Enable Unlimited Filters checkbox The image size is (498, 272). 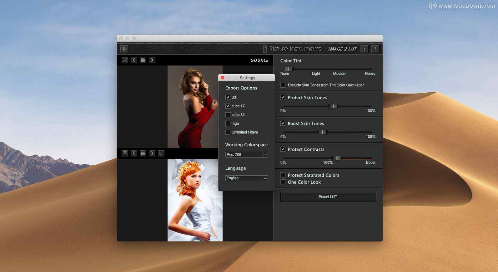click(x=228, y=132)
